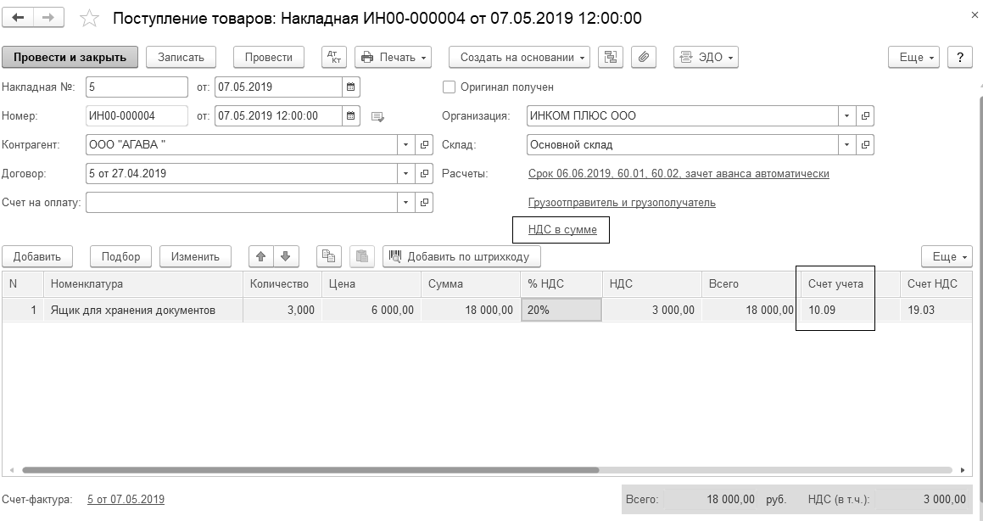983x521 pixels.
Task: Open related documents structure icon
Action: point(610,57)
